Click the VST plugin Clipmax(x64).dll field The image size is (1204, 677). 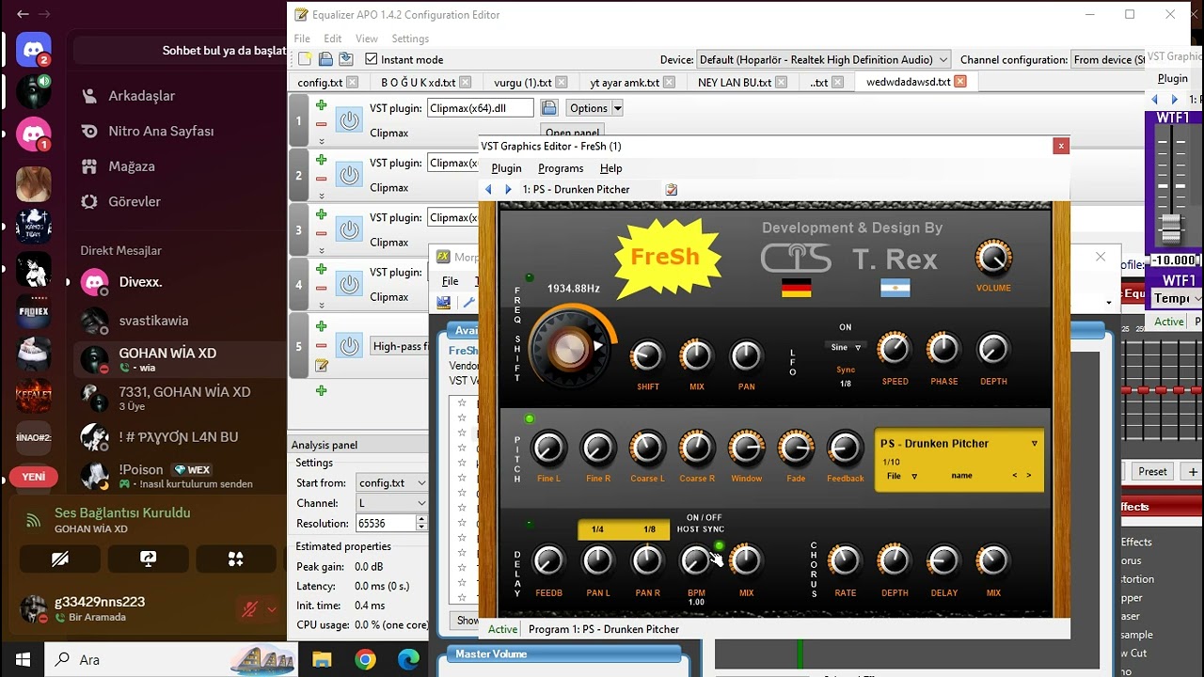click(x=481, y=108)
